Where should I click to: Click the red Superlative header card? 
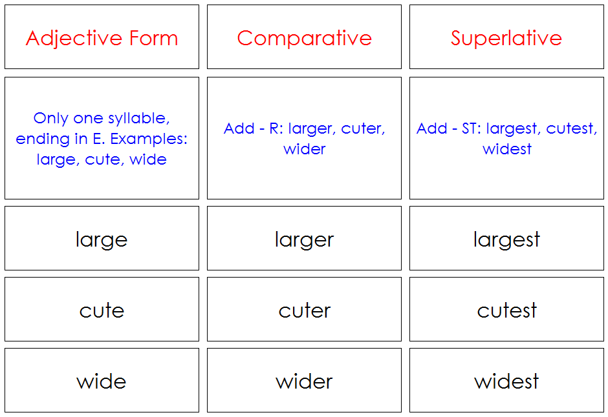pyautogui.click(x=506, y=37)
